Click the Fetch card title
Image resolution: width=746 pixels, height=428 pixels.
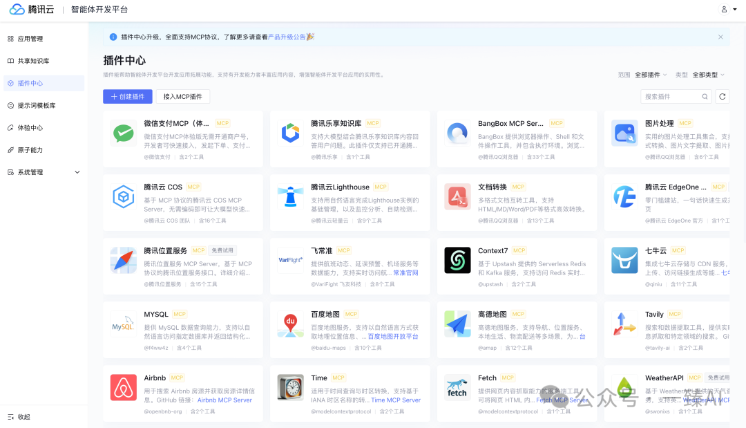pos(487,378)
